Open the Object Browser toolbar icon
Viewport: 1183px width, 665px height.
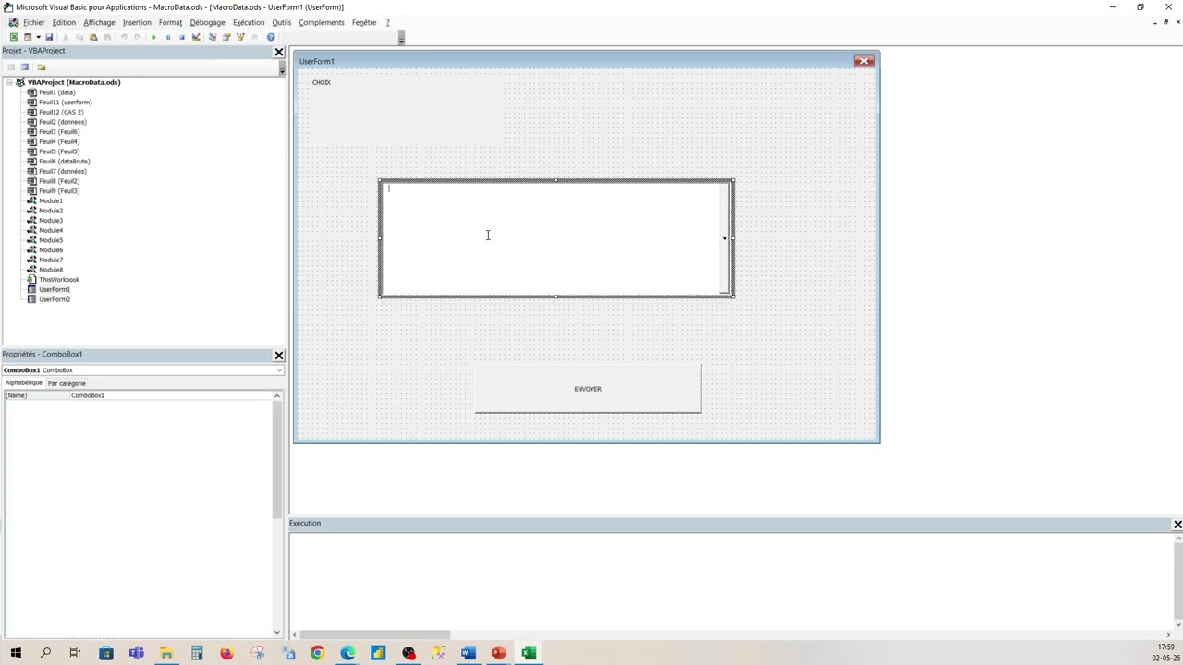click(240, 37)
